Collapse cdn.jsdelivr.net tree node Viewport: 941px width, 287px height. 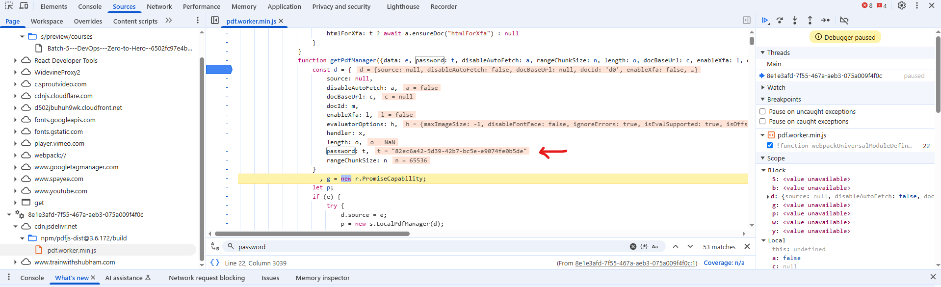[x=15, y=226]
